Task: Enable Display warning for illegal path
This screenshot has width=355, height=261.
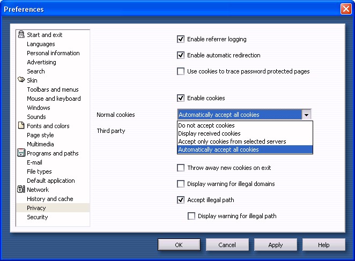Action: click(x=191, y=216)
